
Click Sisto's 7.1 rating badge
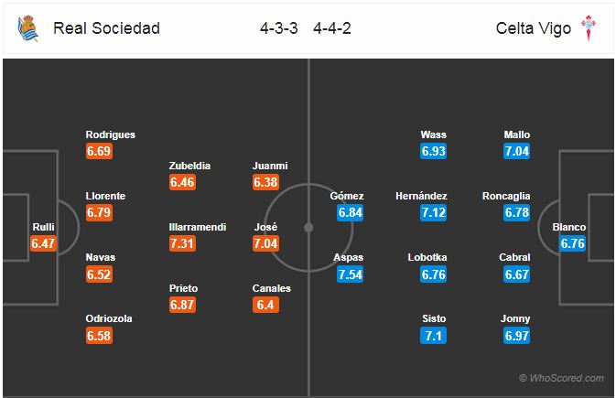click(433, 336)
